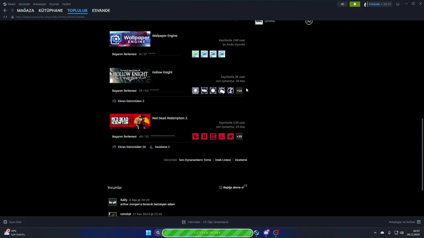Open the Yardım menu
Image resolution: width=424 pixels, height=238 pixels.
tap(66, 4)
